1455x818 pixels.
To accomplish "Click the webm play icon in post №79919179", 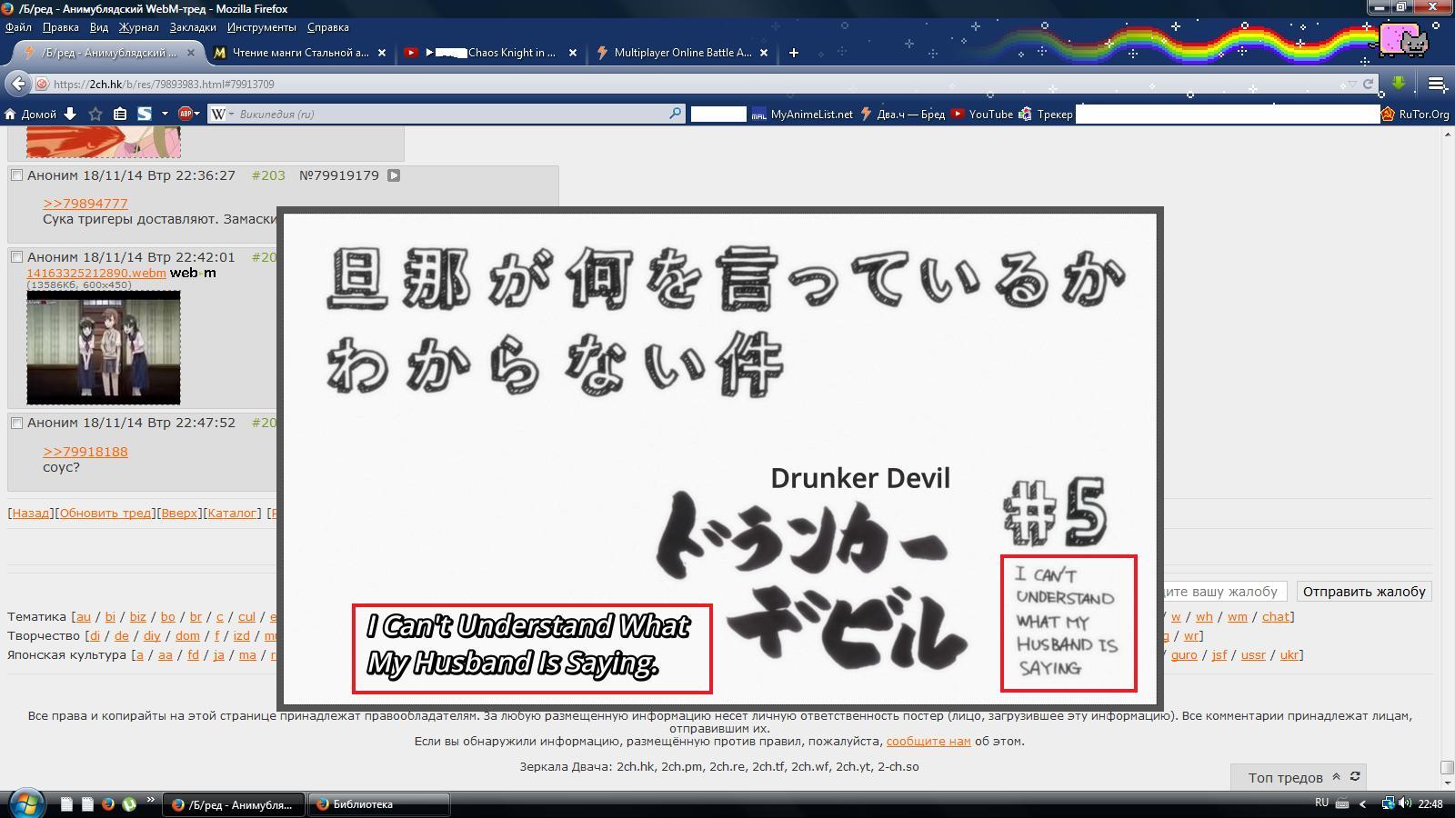I will pos(394,175).
